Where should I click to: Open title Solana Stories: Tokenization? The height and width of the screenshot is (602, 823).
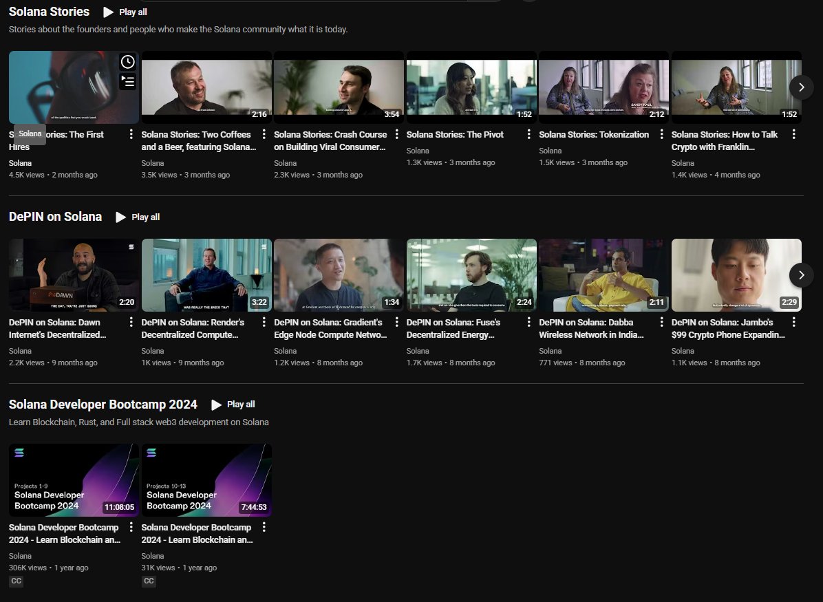(x=594, y=134)
